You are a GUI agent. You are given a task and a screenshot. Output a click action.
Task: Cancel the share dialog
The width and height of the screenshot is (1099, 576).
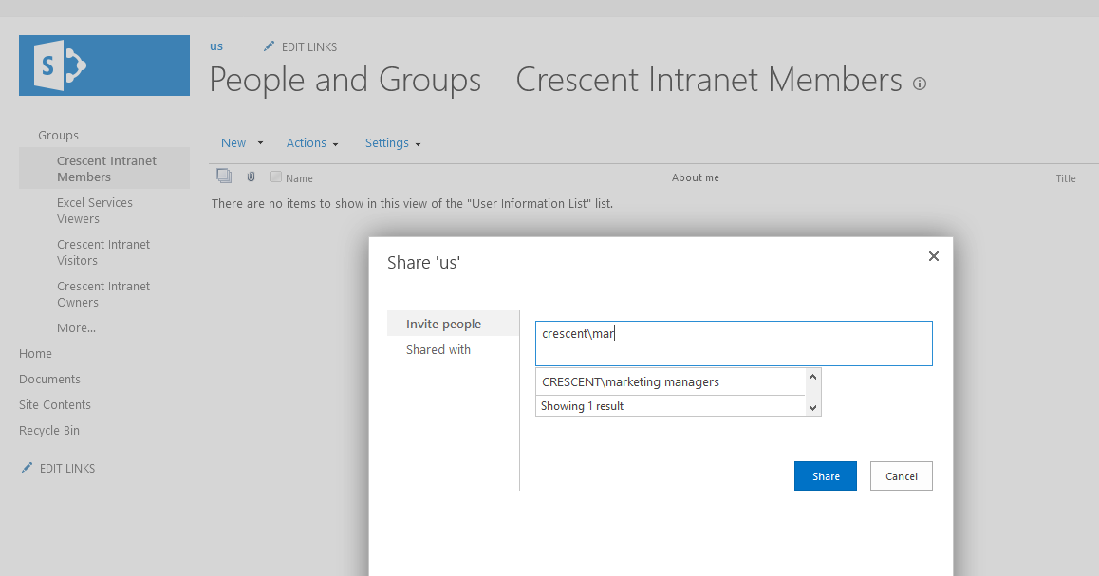(900, 475)
